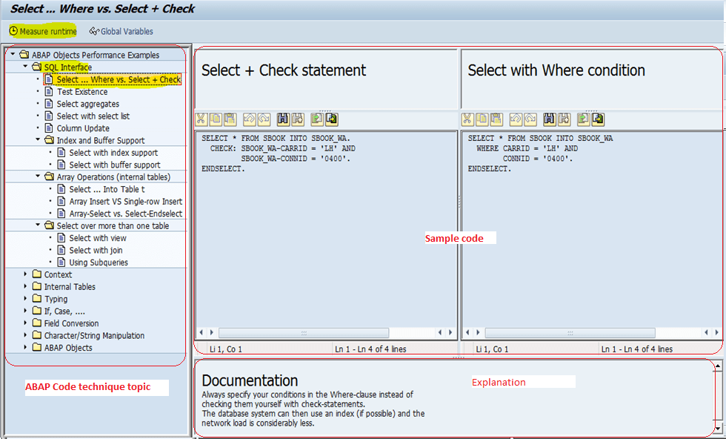The height and width of the screenshot is (439, 726).
Task: Select the Test Existence tree item
Action: [81, 91]
